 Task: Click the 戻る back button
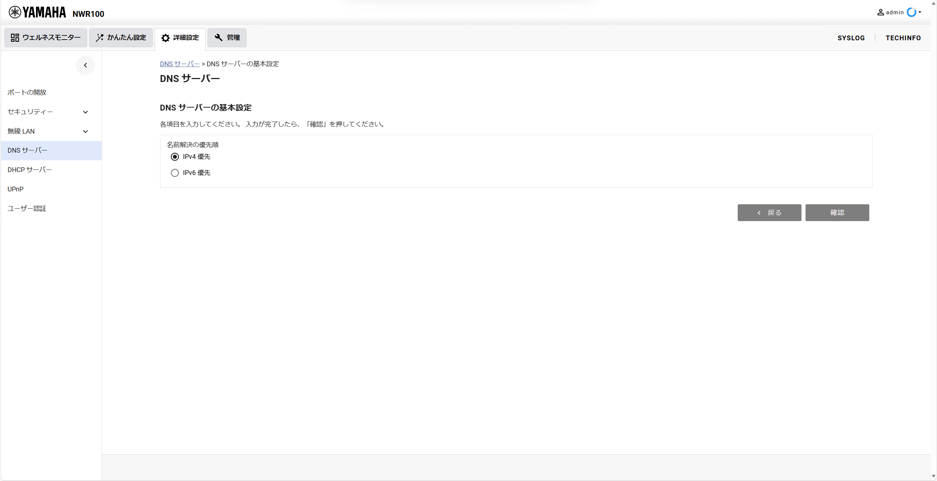click(x=769, y=213)
